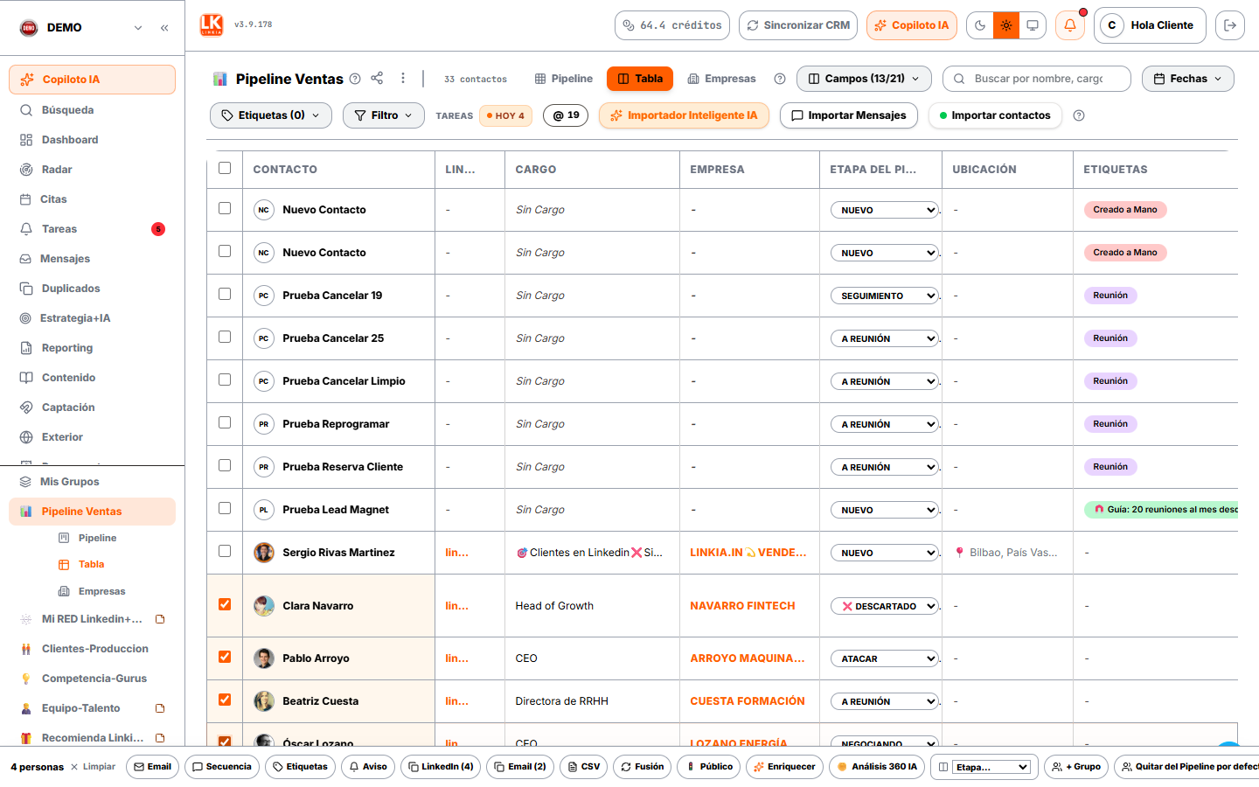Click the Creado a Mano tag in first row
This screenshot has height=787, width=1259.
pyautogui.click(x=1125, y=210)
